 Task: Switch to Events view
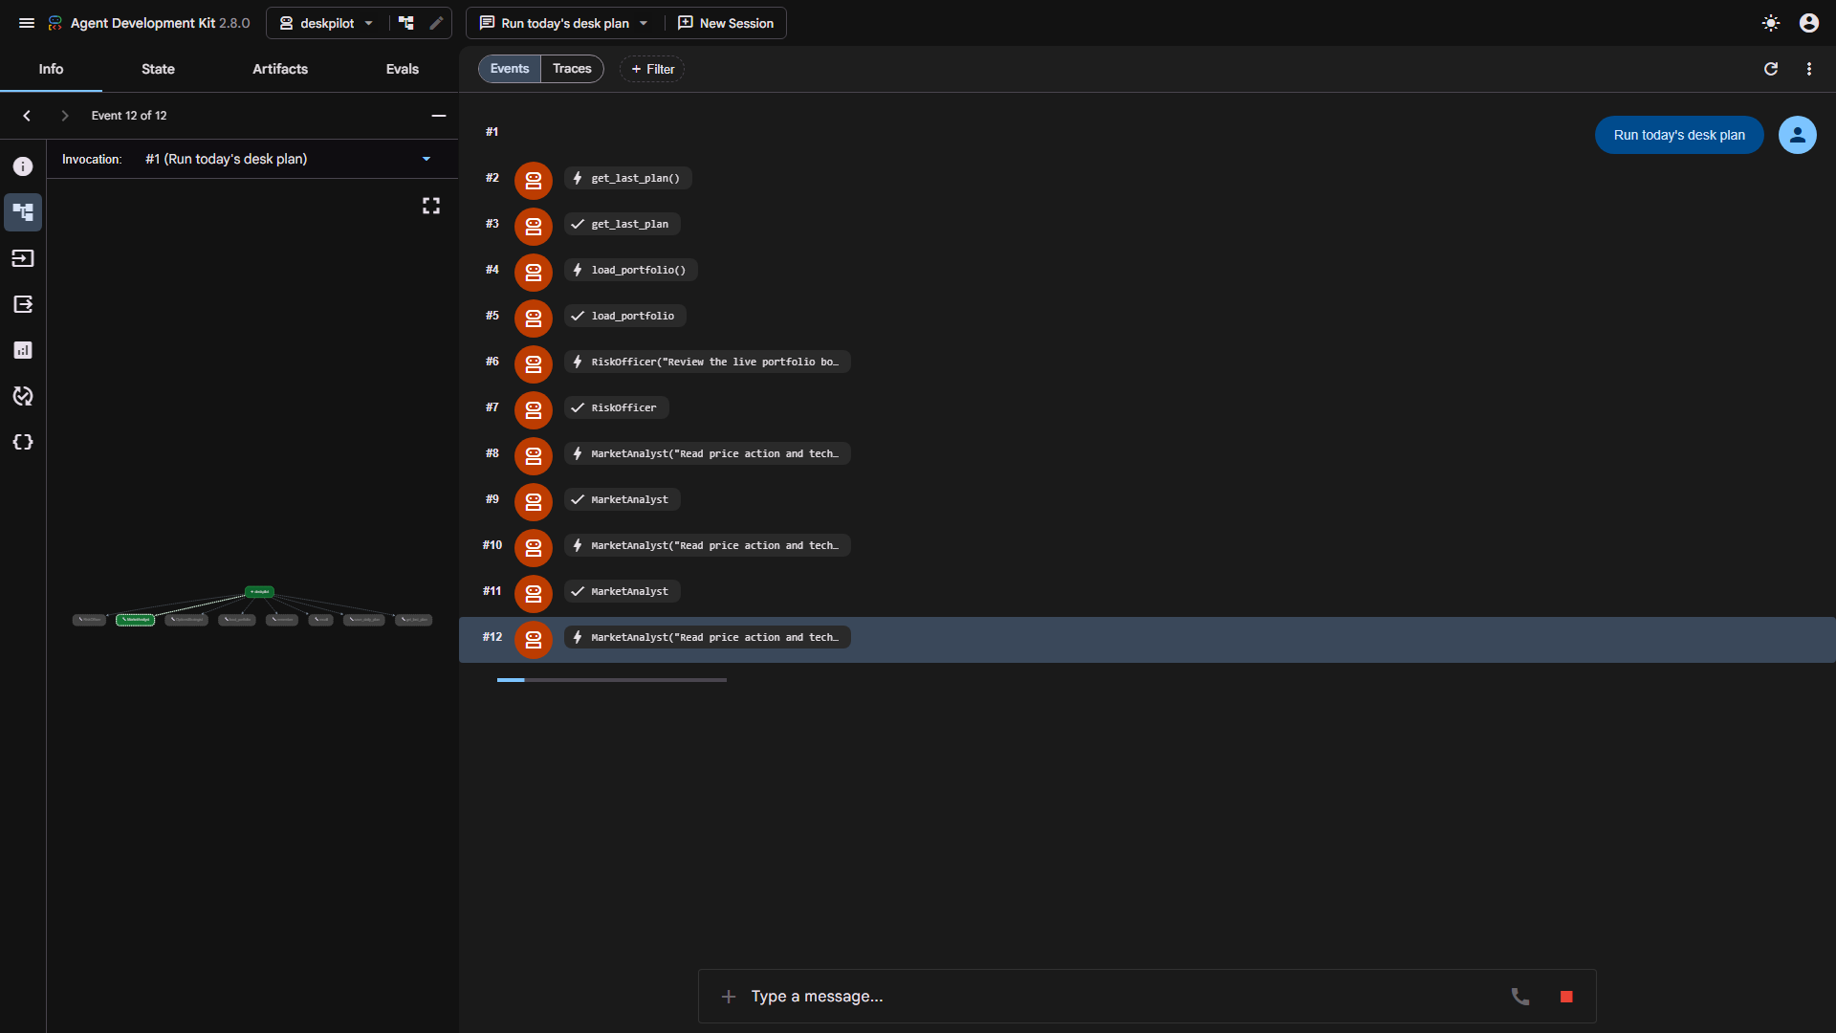[x=510, y=69]
